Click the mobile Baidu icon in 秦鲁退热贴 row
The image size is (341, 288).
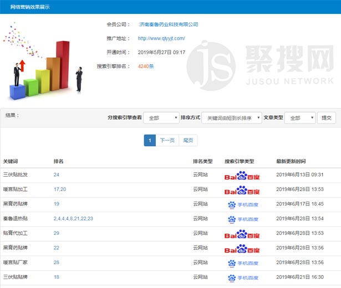242,219
